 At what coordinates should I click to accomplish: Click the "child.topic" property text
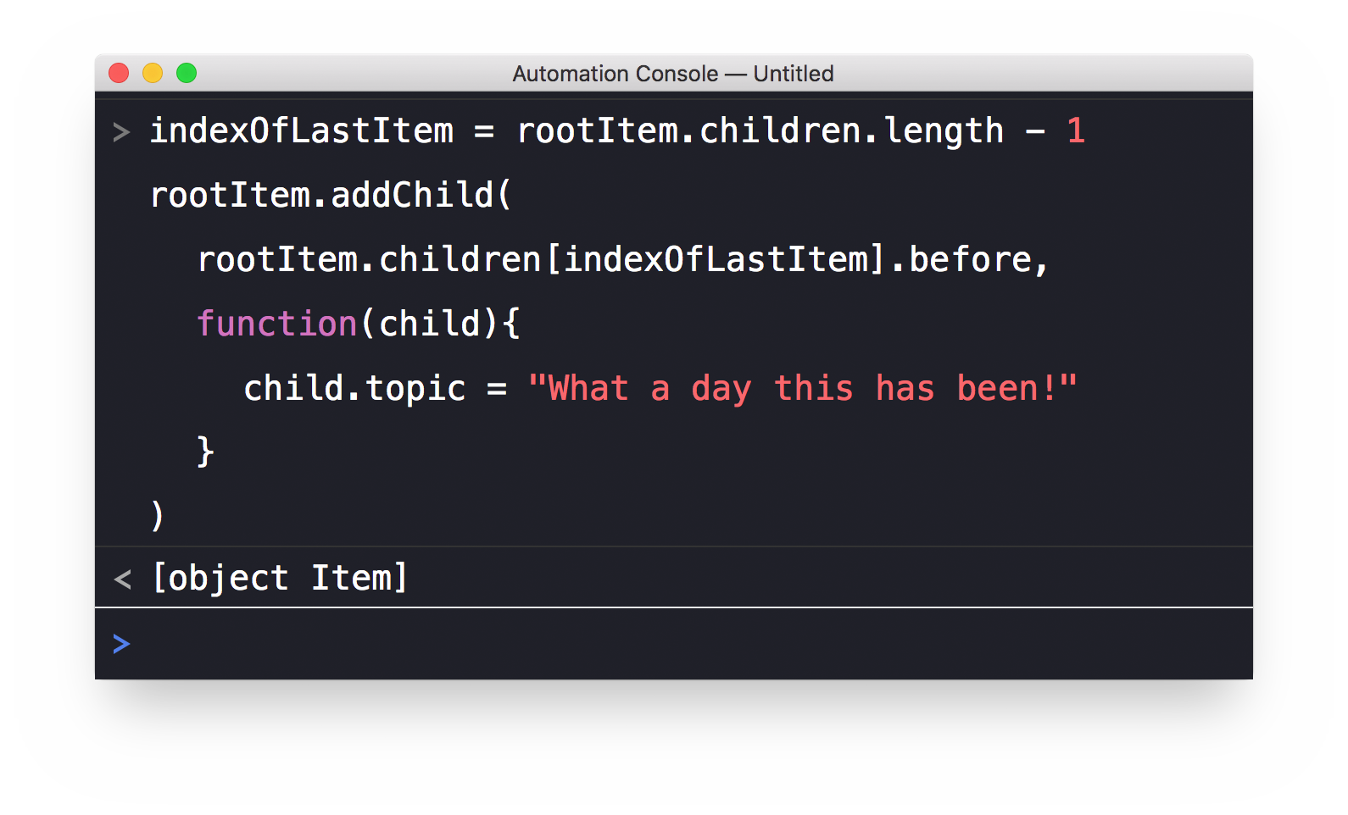point(354,389)
